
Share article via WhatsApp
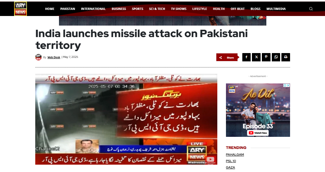(x=276, y=57)
